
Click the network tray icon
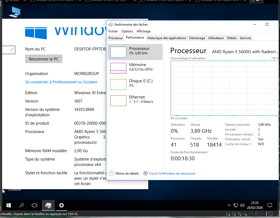pyautogui.click(x=236, y=205)
